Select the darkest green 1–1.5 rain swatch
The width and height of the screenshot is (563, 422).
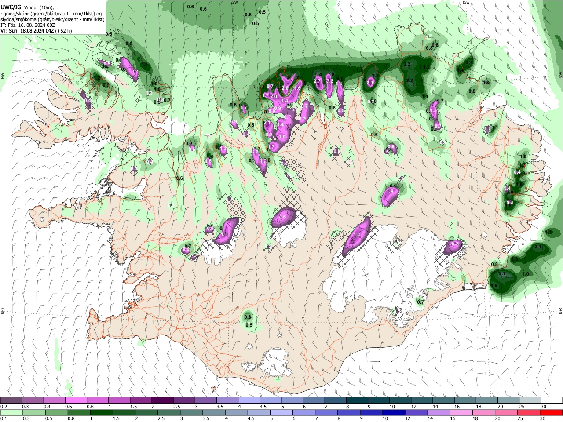(101, 412)
